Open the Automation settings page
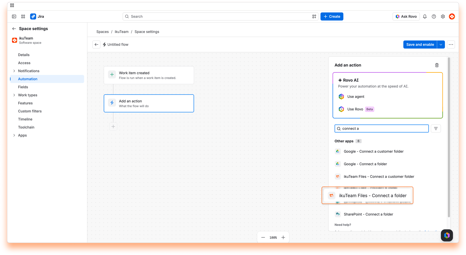The width and height of the screenshot is (466, 255). (47, 79)
